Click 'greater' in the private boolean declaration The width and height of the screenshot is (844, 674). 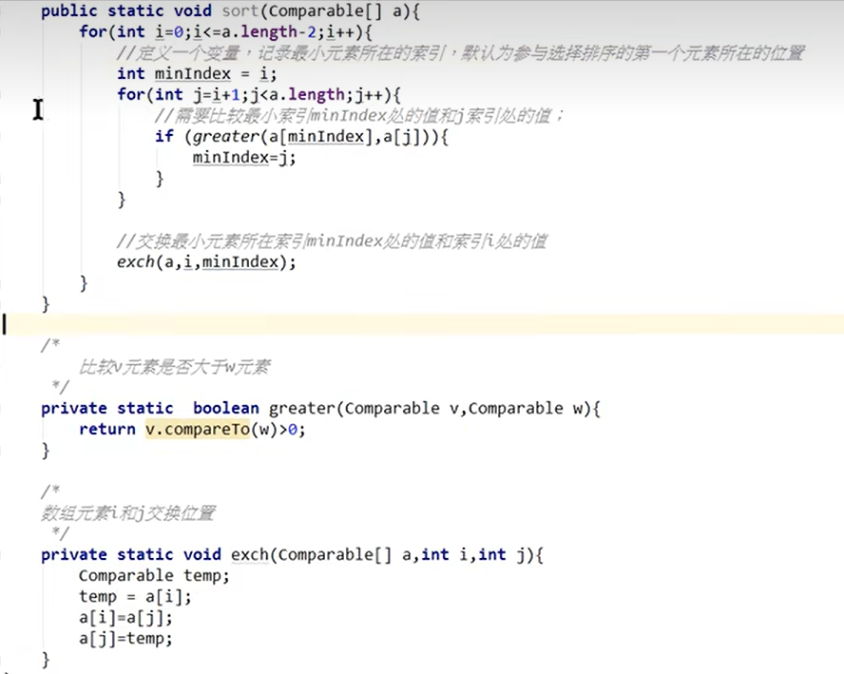click(x=301, y=409)
